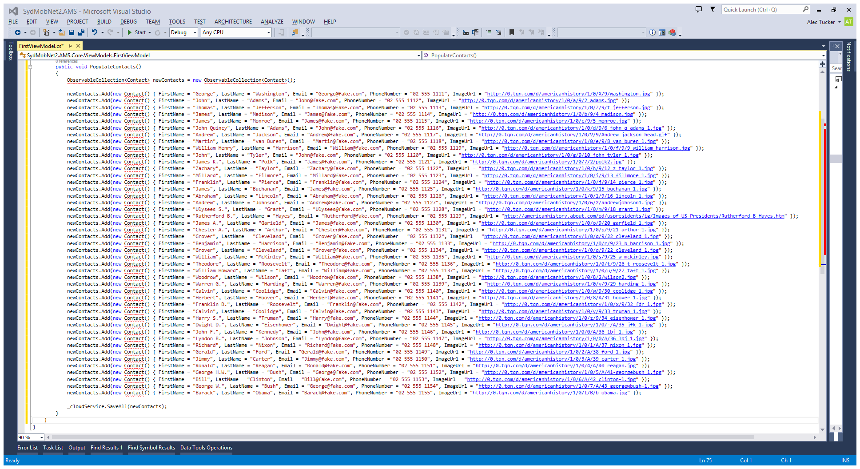
Task: Click the decrease line indent icon
Action: 466,32
